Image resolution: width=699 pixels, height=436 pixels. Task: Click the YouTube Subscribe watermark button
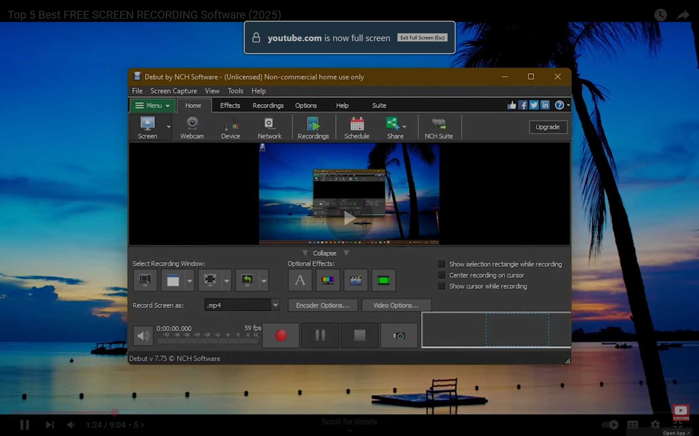pos(681,413)
